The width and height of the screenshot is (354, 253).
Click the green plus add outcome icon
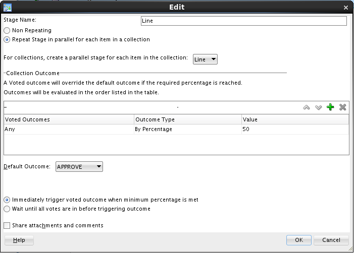(x=330, y=107)
